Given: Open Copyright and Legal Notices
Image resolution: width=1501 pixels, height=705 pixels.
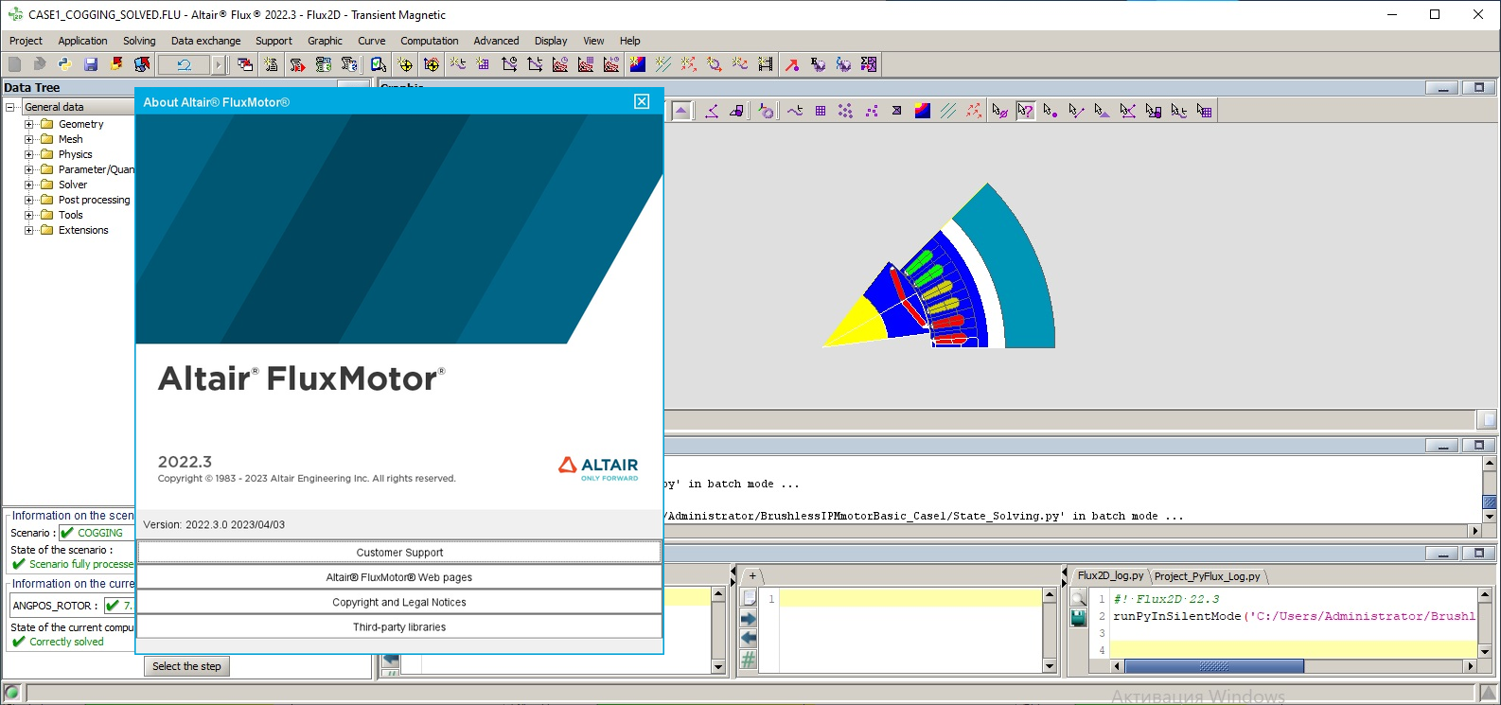Looking at the screenshot, I should coord(399,602).
